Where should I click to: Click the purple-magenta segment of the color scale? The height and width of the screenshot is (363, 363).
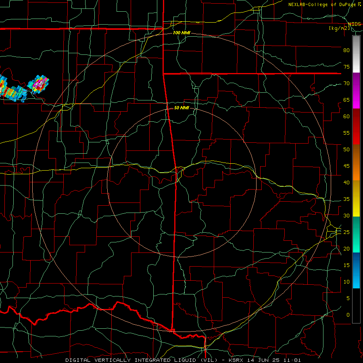coord(356,90)
